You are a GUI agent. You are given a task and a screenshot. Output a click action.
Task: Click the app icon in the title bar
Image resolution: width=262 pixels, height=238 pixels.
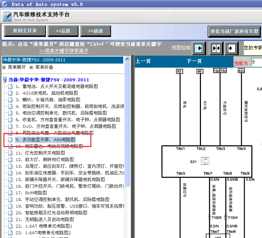click(4, 4)
